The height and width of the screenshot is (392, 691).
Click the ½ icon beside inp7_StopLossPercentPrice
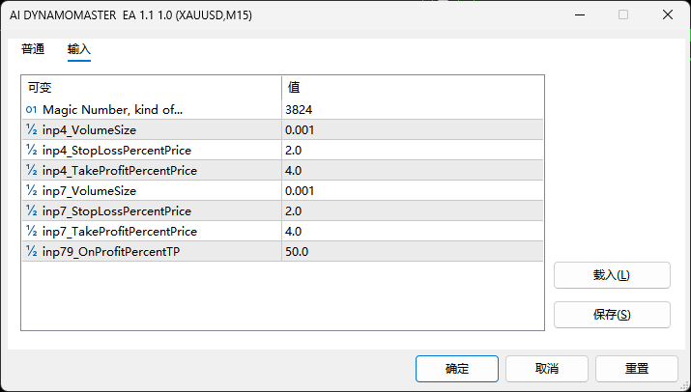[31, 211]
